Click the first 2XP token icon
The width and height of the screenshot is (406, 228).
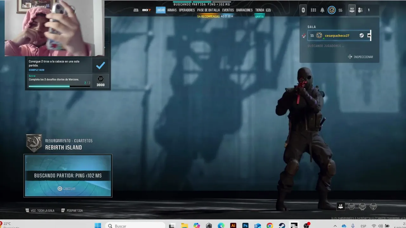(x=351, y=206)
